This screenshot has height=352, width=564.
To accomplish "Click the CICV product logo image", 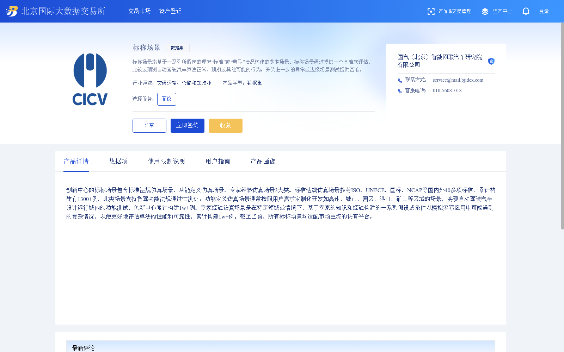I will [90, 80].
